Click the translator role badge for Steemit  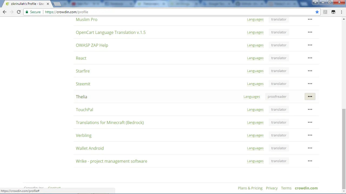coord(279,84)
